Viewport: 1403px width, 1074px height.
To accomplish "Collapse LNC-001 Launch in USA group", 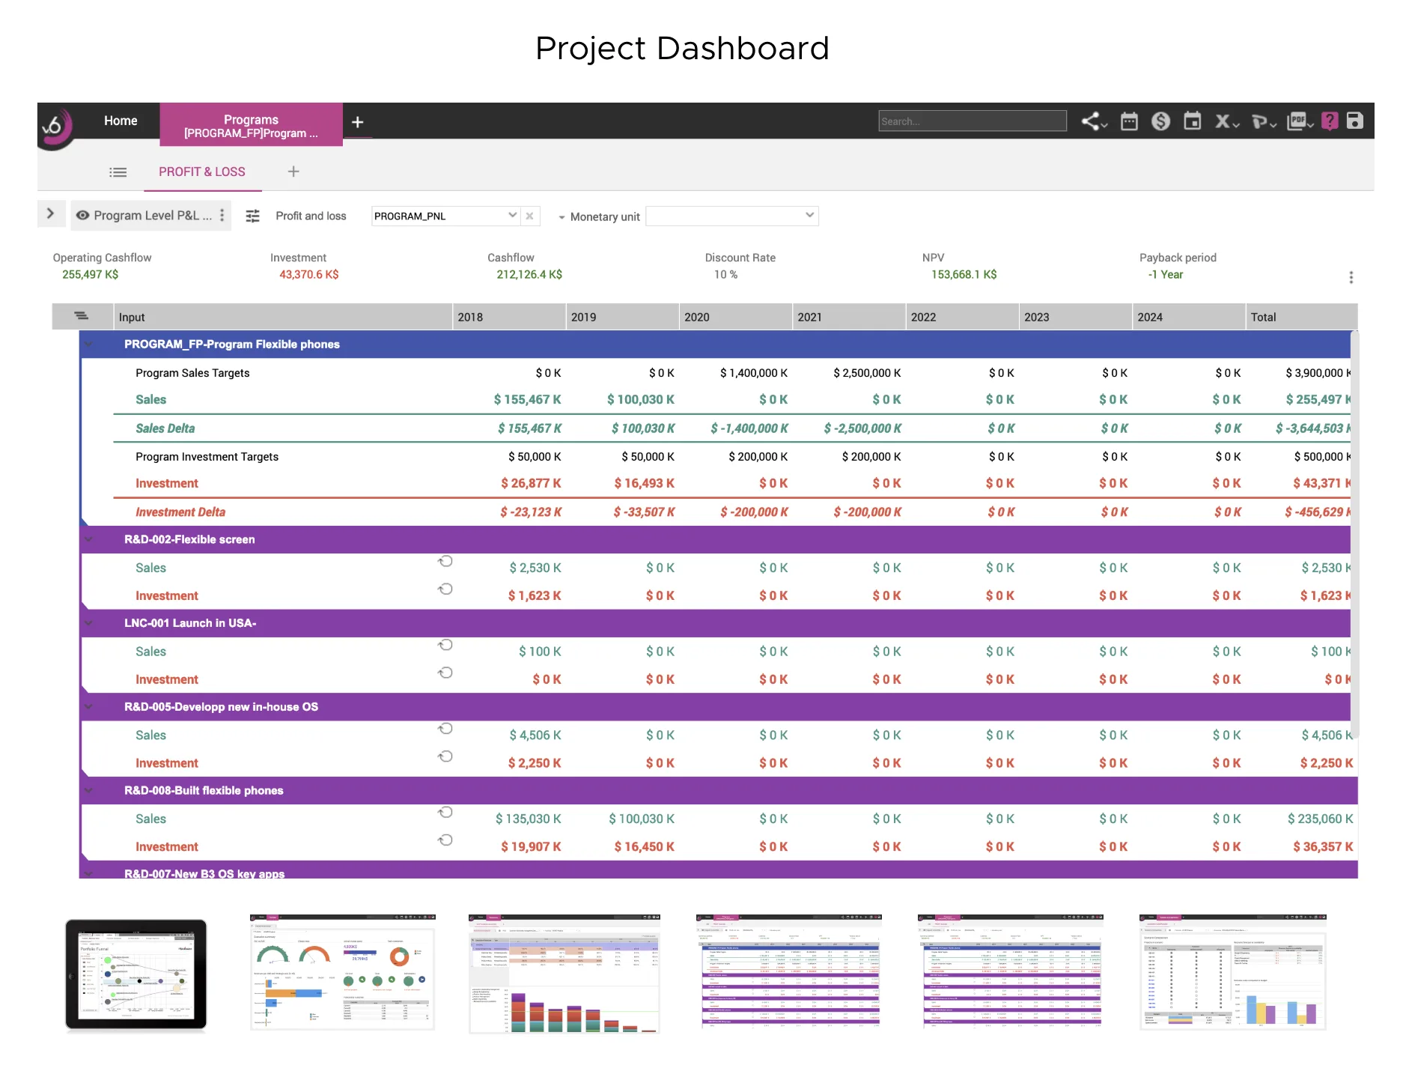I will [89, 623].
